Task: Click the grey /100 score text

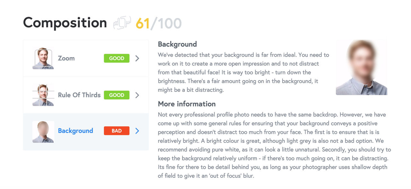Action: (x=166, y=23)
